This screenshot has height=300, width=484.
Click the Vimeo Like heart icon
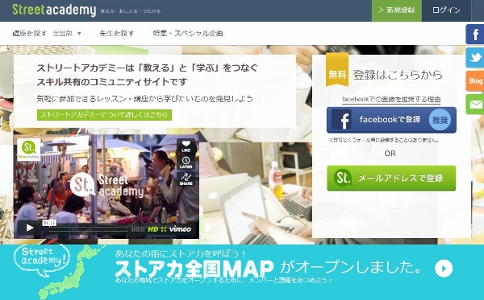pyautogui.click(x=186, y=146)
